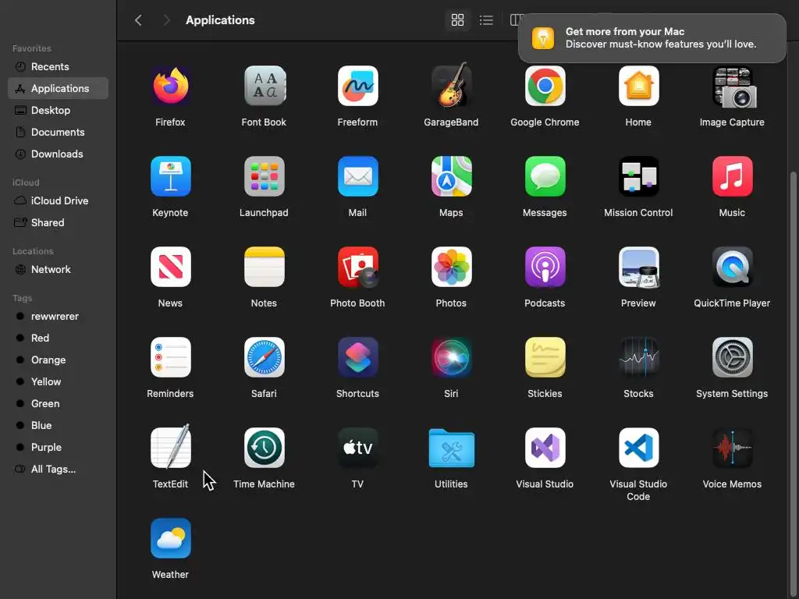Image resolution: width=799 pixels, height=599 pixels.
Task: Open the Firefox app icon
Action: click(x=171, y=86)
